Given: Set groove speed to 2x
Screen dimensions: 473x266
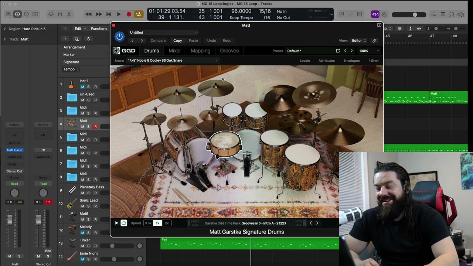Looking at the screenshot, I should pos(167,223).
